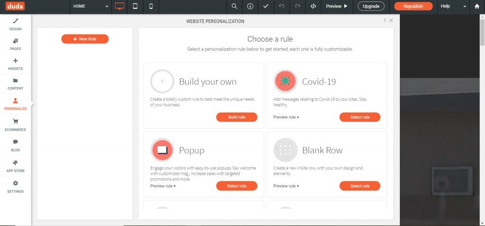Switch to desktop view icon
485x226 pixels.
pos(119,6)
